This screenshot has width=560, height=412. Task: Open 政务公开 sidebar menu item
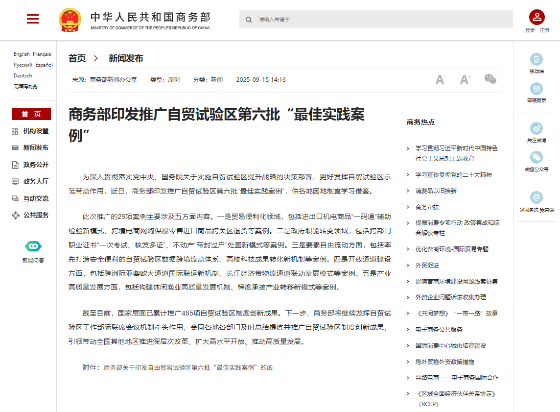coord(36,165)
